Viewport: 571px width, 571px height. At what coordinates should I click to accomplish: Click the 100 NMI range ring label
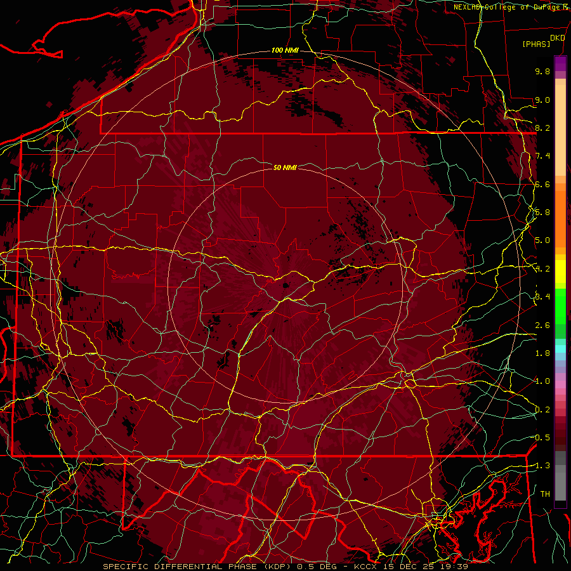pos(285,50)
